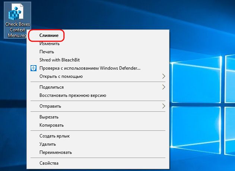Choose Копировать to copy the file
This screenshot has height=171, width=235.
pyautogui.click(x=98, y=125)
